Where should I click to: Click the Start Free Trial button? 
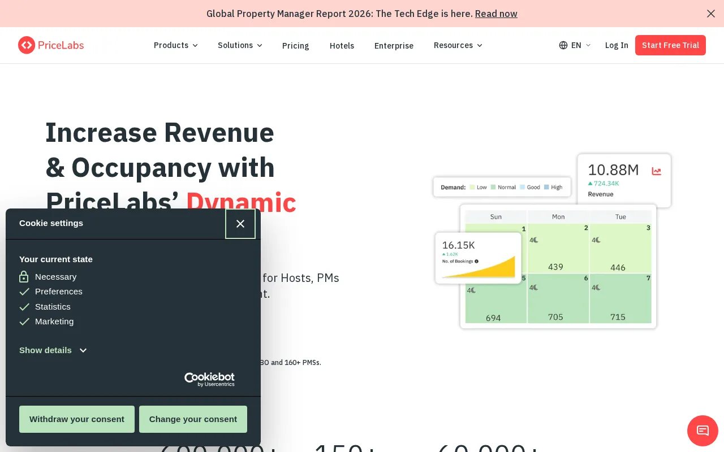coord(670,45)
